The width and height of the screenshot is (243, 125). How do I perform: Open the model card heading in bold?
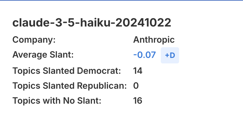click(x=92, y=23)
